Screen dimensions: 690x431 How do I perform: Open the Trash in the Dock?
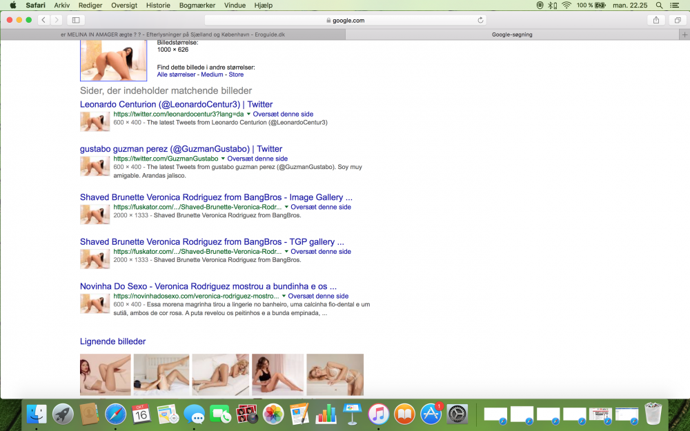coord(653,414)
